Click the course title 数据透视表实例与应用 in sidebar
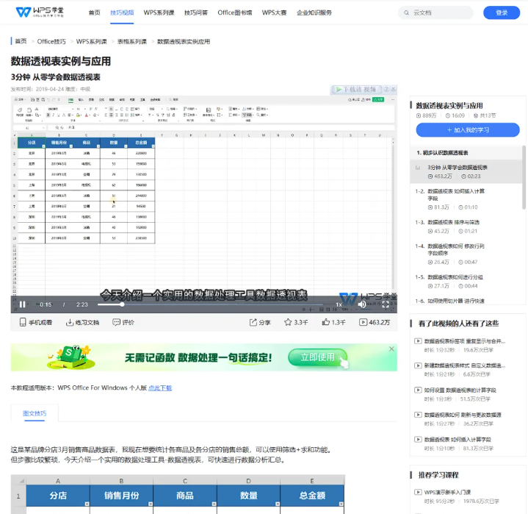The image size is (528, 514). click(449, 106)
